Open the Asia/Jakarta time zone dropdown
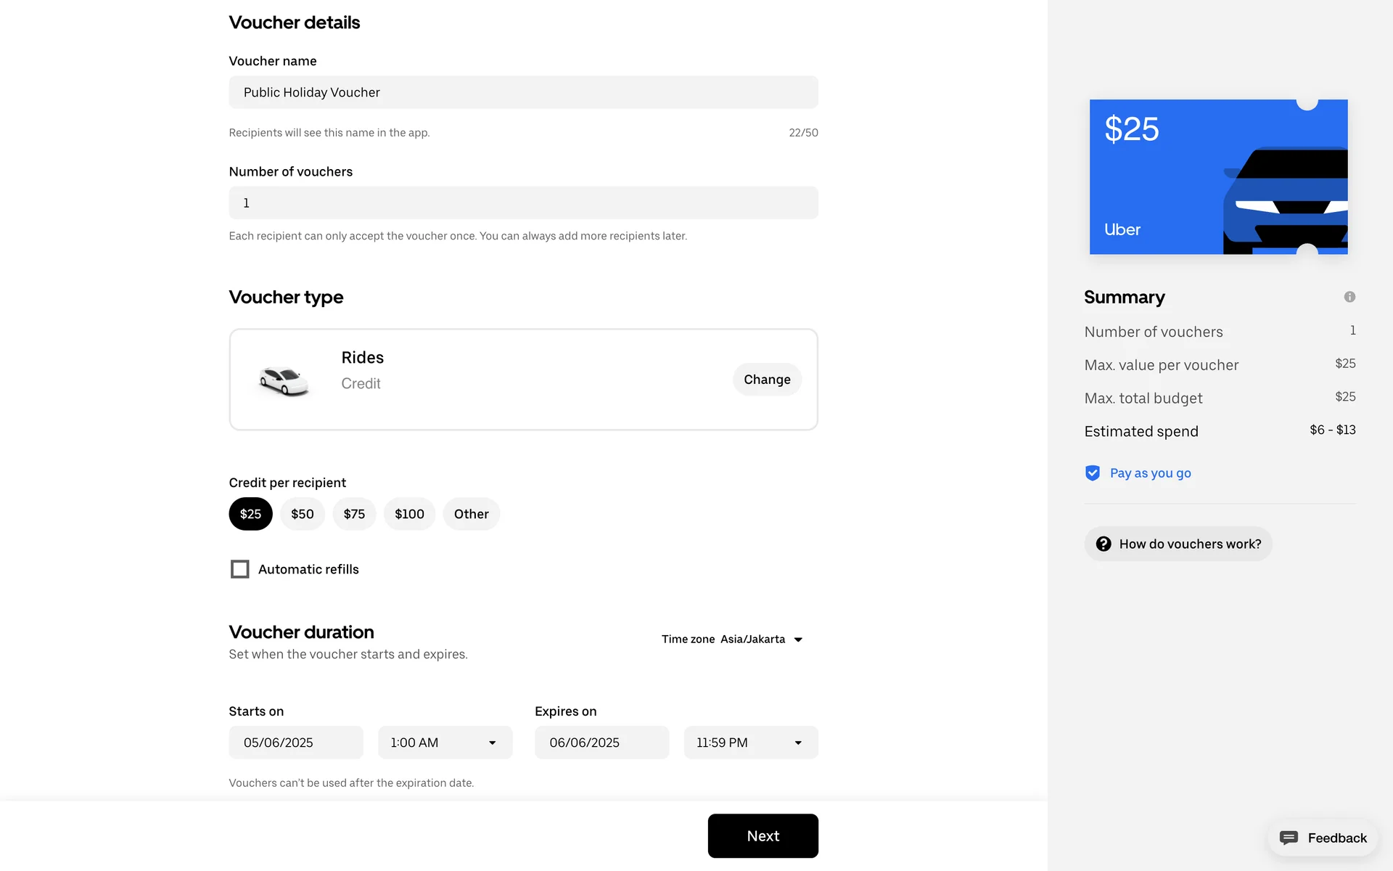 (753, 639)
